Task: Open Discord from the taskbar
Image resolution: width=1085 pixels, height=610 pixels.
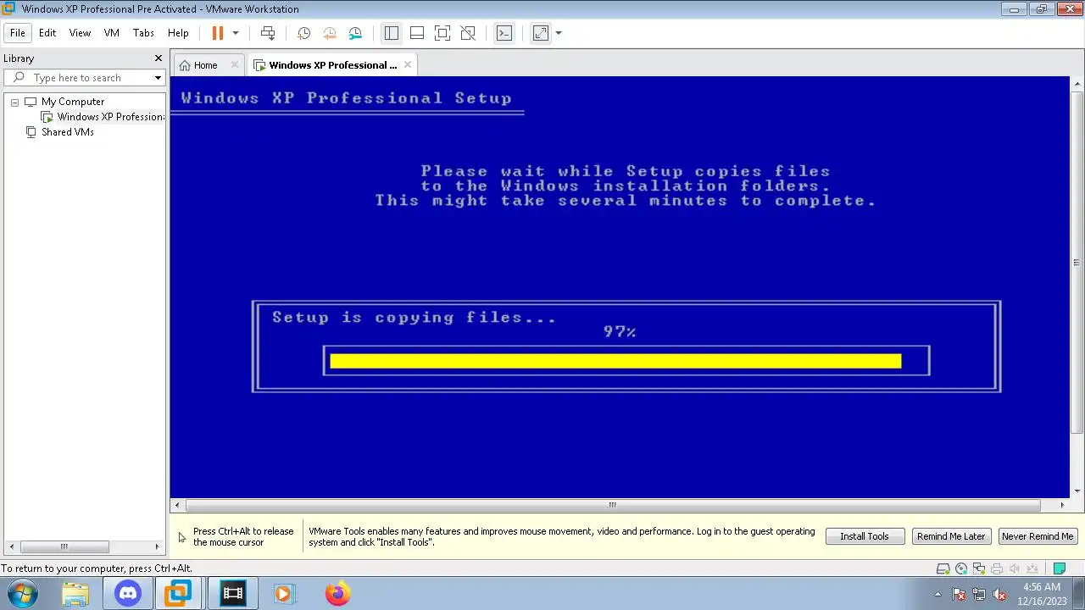Action: coord(128,594)
